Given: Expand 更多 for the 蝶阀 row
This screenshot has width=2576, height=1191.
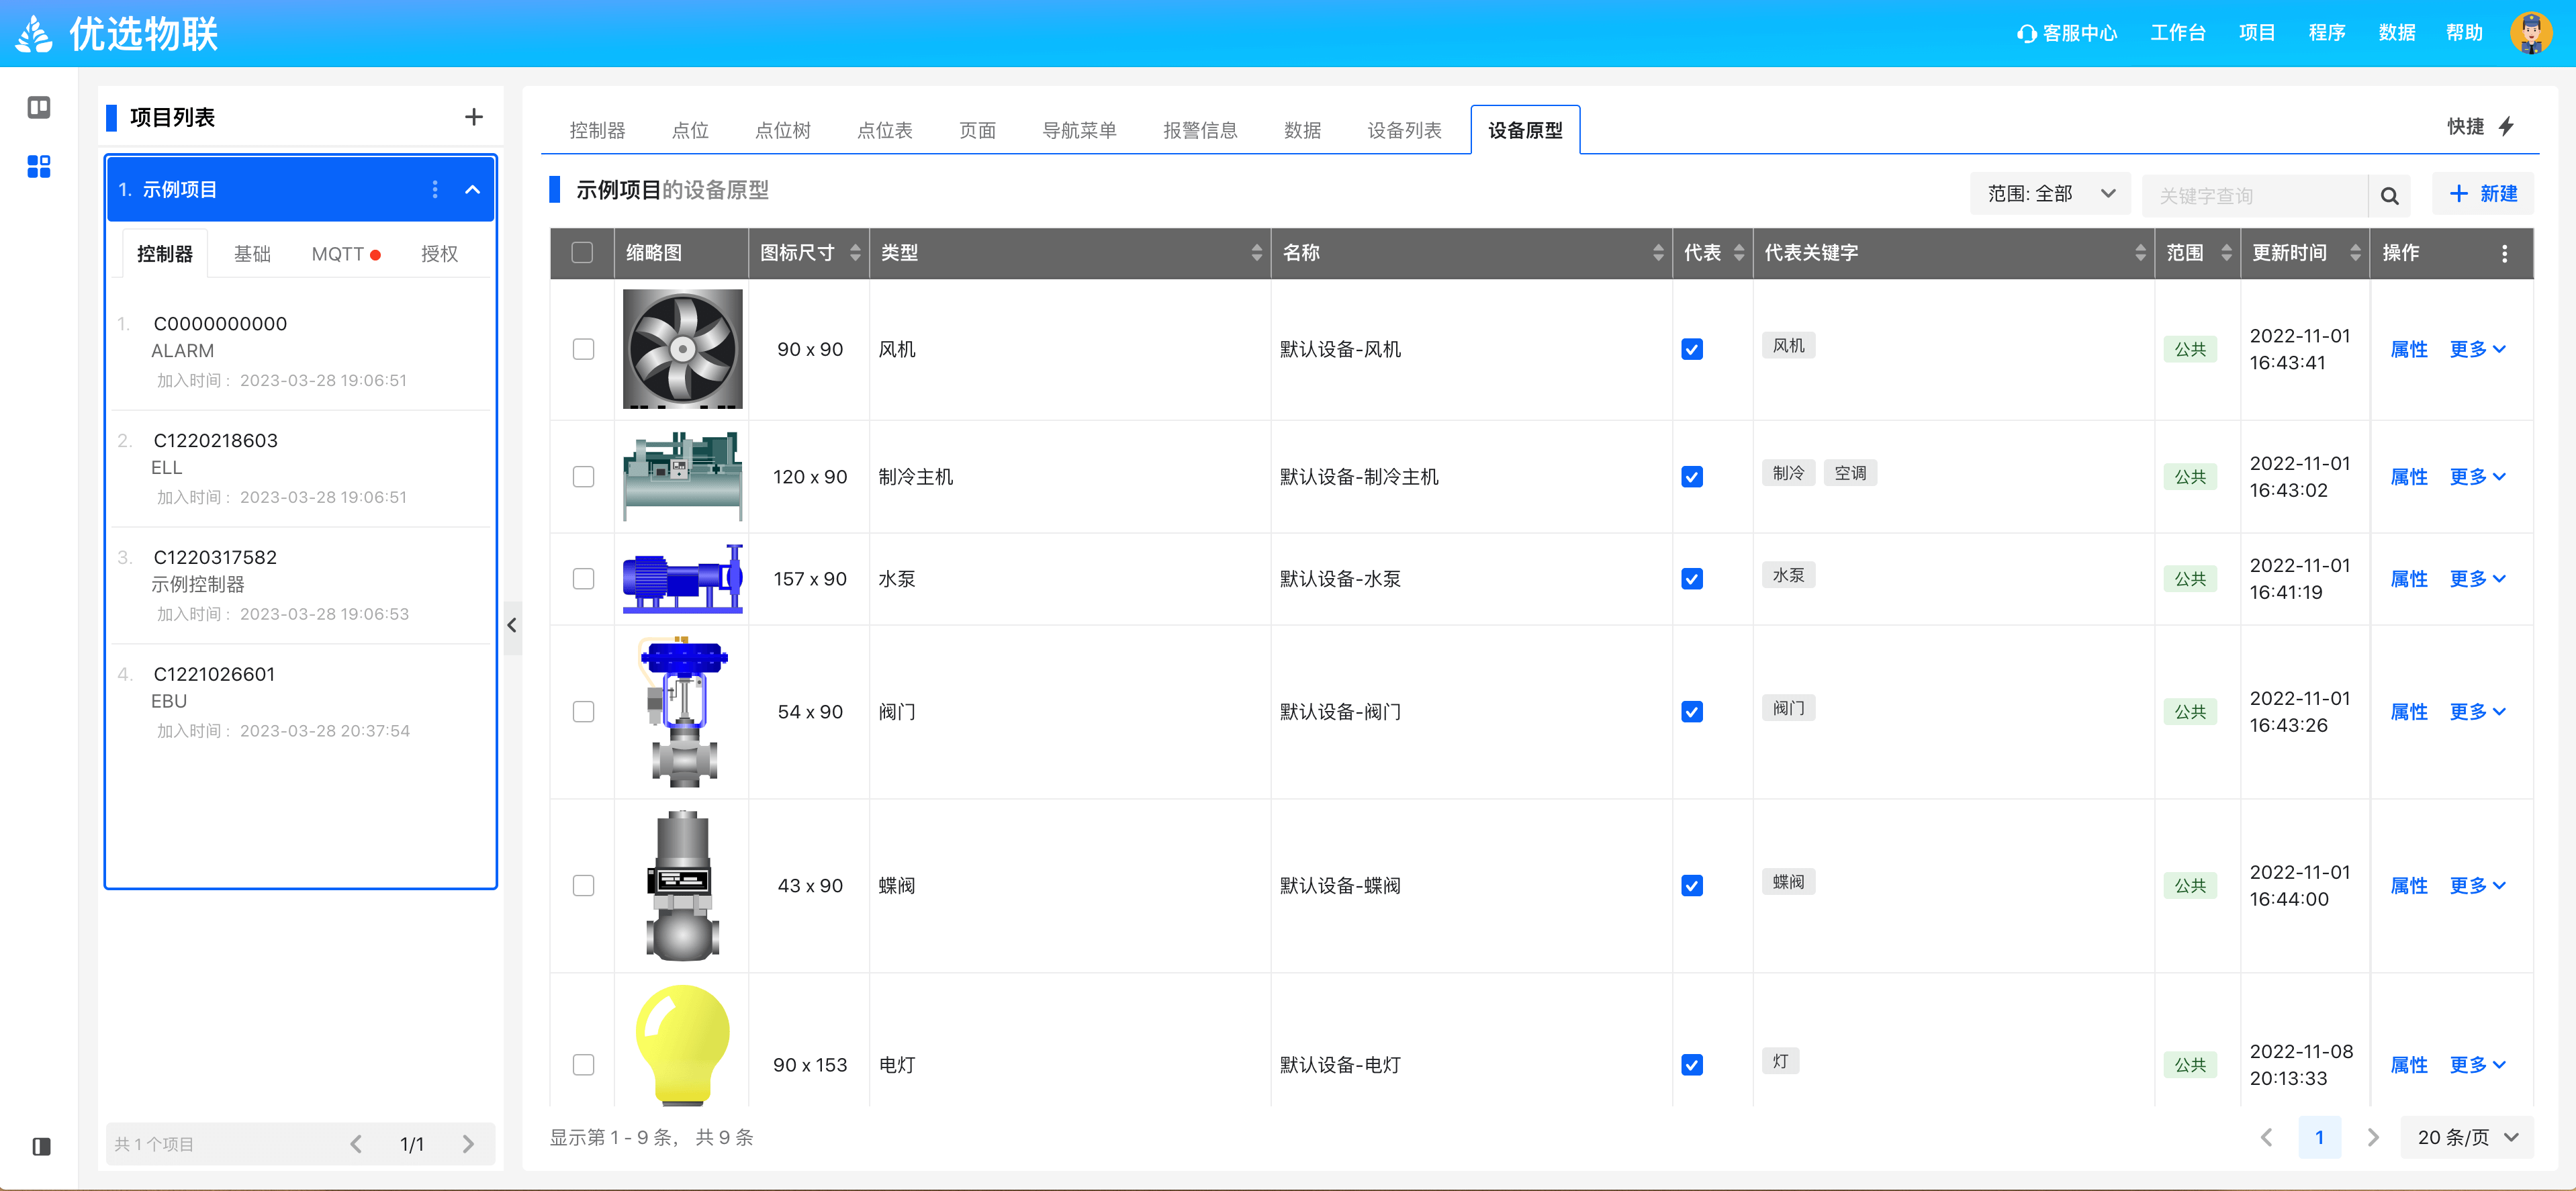Looking at the screenshot, I should click(2477, 886).
